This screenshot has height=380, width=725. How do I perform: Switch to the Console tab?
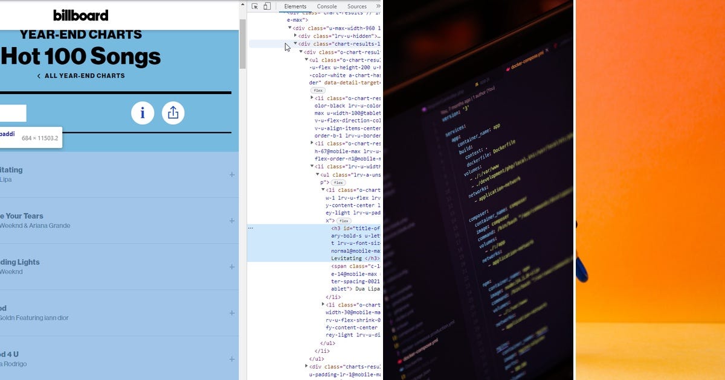[x=327, y=6]
